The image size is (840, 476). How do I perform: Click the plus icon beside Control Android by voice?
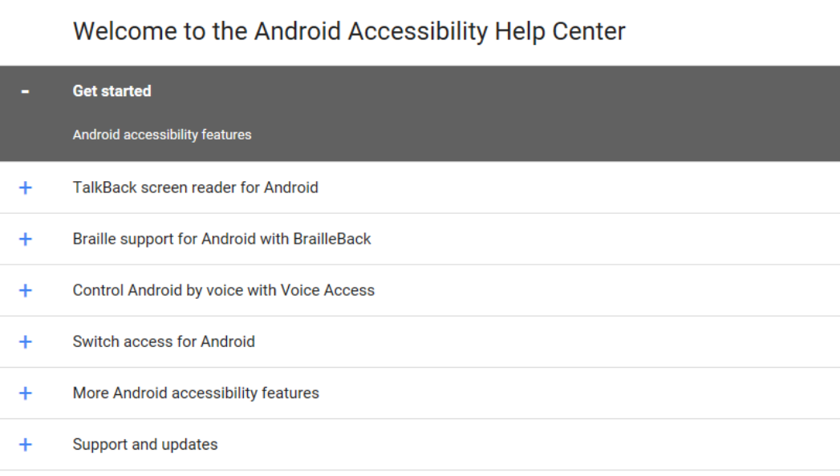click(x=25, y=290)
